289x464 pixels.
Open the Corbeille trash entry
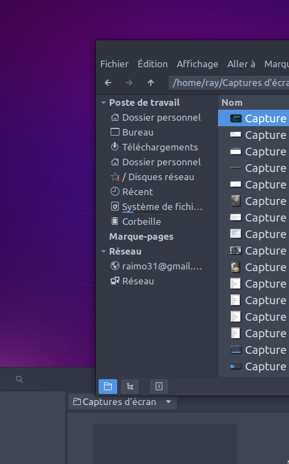pos(136,222)
